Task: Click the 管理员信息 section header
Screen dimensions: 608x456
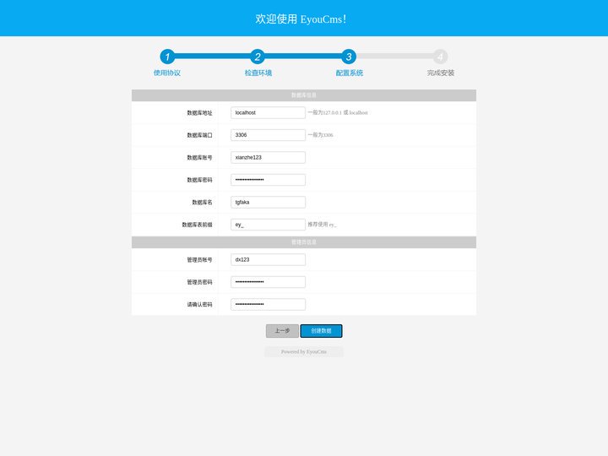Action: pos(304,242)
